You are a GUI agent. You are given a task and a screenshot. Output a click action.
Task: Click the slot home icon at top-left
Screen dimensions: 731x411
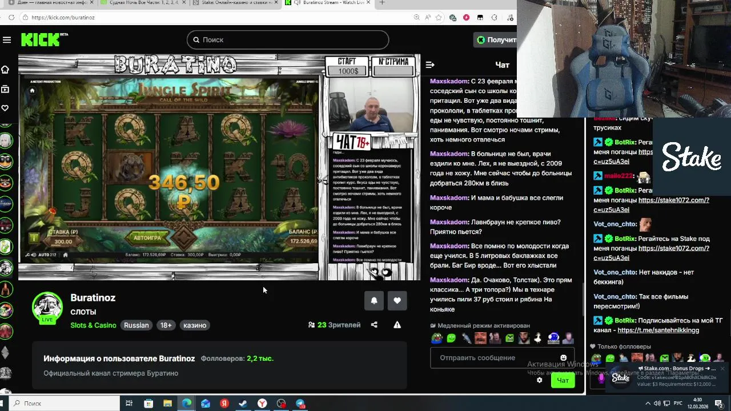click(x=33, y=90)
